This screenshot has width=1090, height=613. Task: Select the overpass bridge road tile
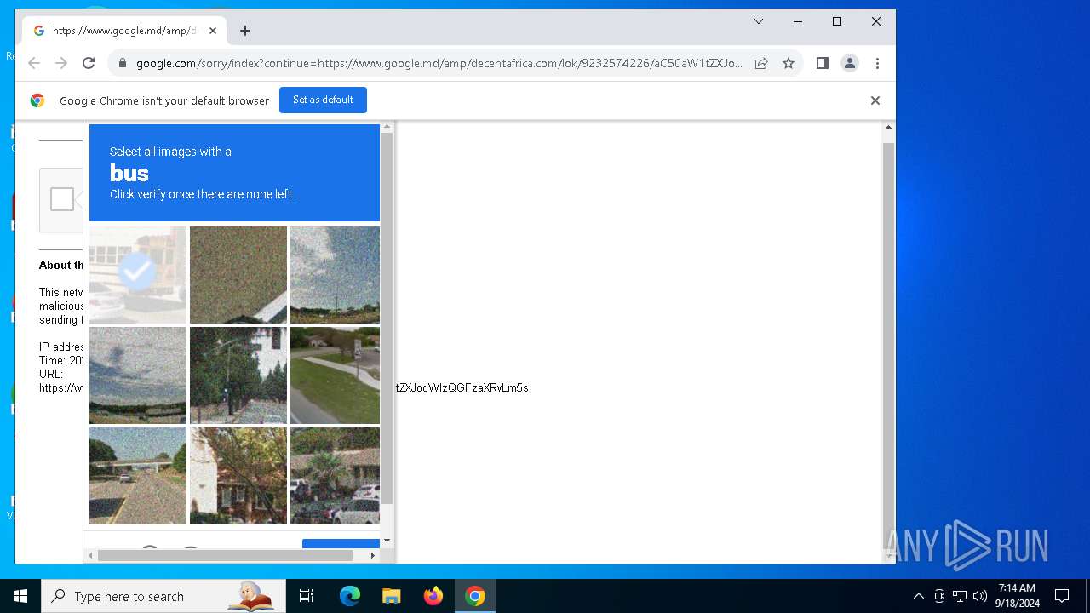[138, 475]
